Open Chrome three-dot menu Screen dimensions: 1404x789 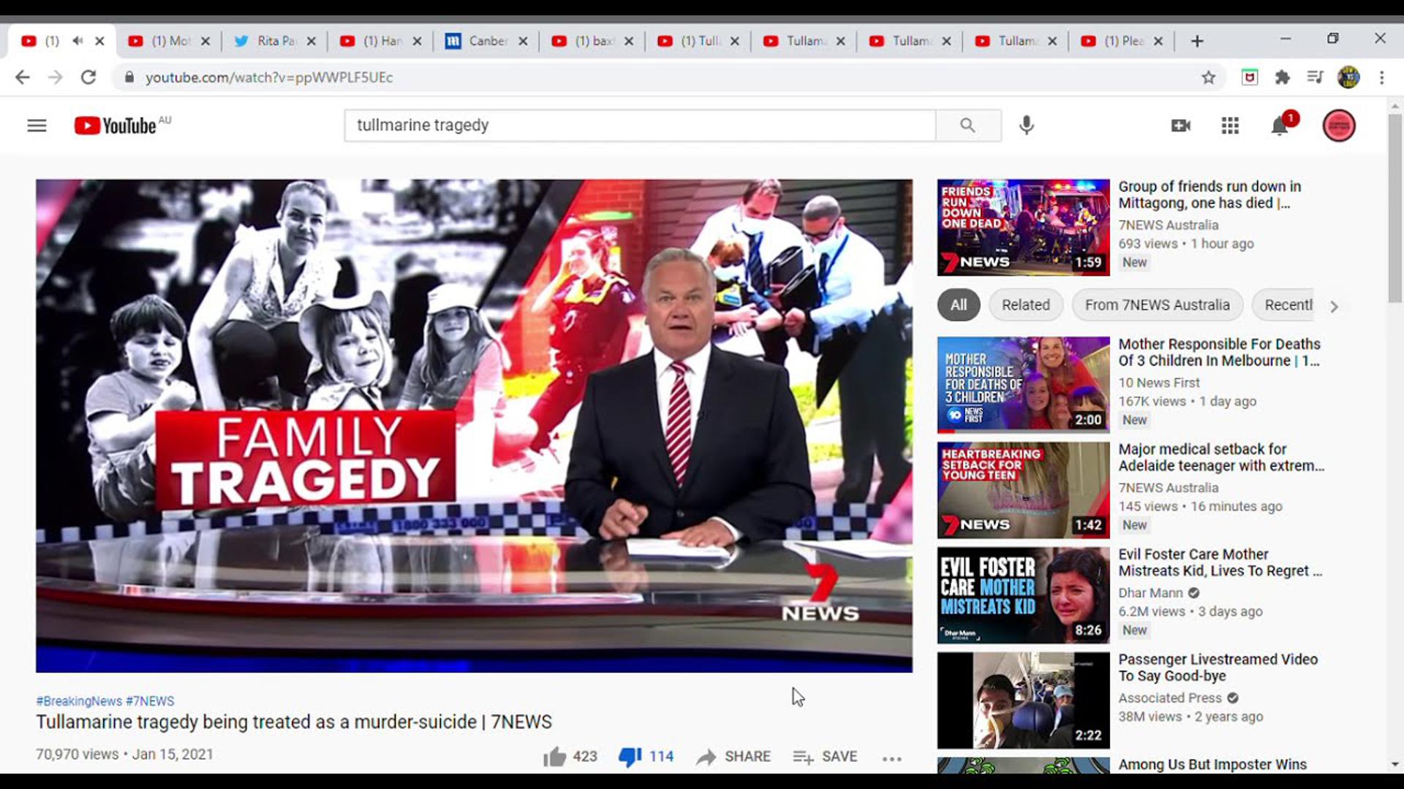click(1381, 77)
